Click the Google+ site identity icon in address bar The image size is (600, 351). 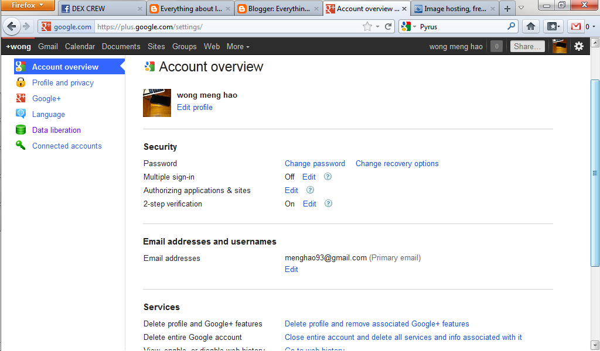[x=46, y=26]
